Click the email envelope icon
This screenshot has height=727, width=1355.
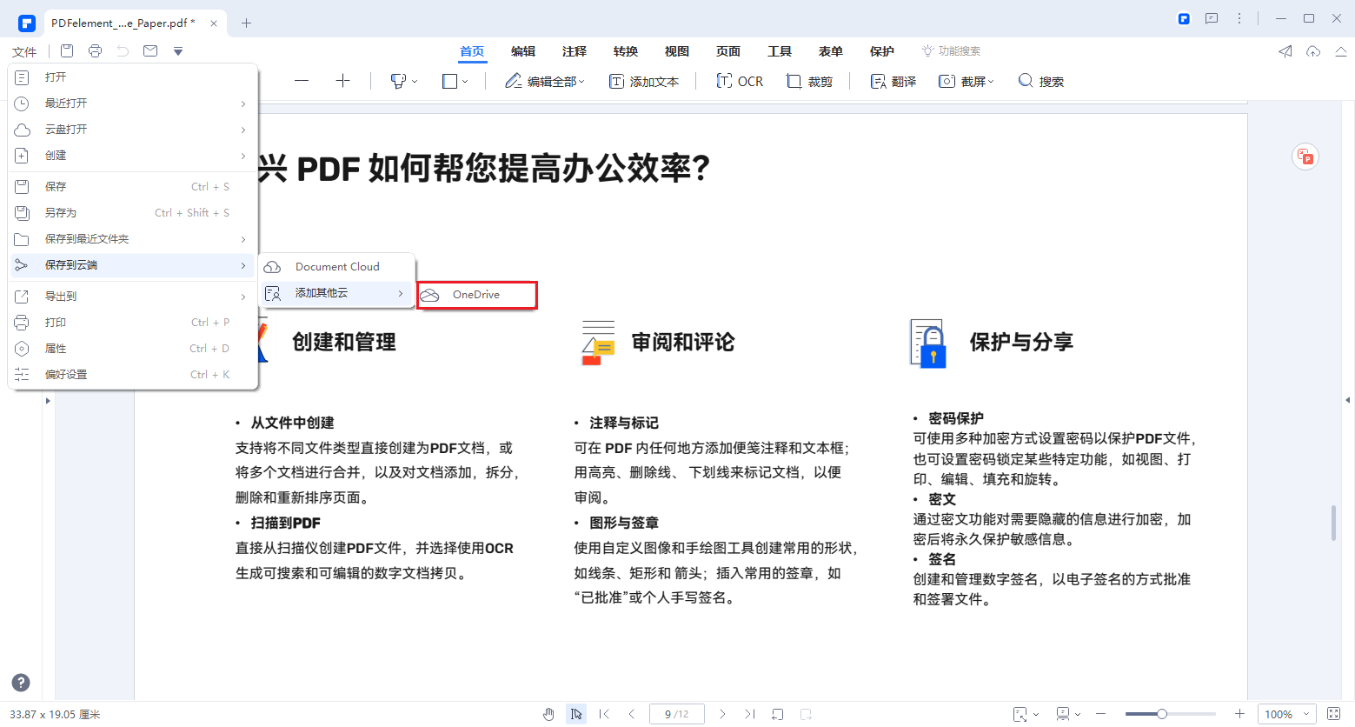[150, 51]
